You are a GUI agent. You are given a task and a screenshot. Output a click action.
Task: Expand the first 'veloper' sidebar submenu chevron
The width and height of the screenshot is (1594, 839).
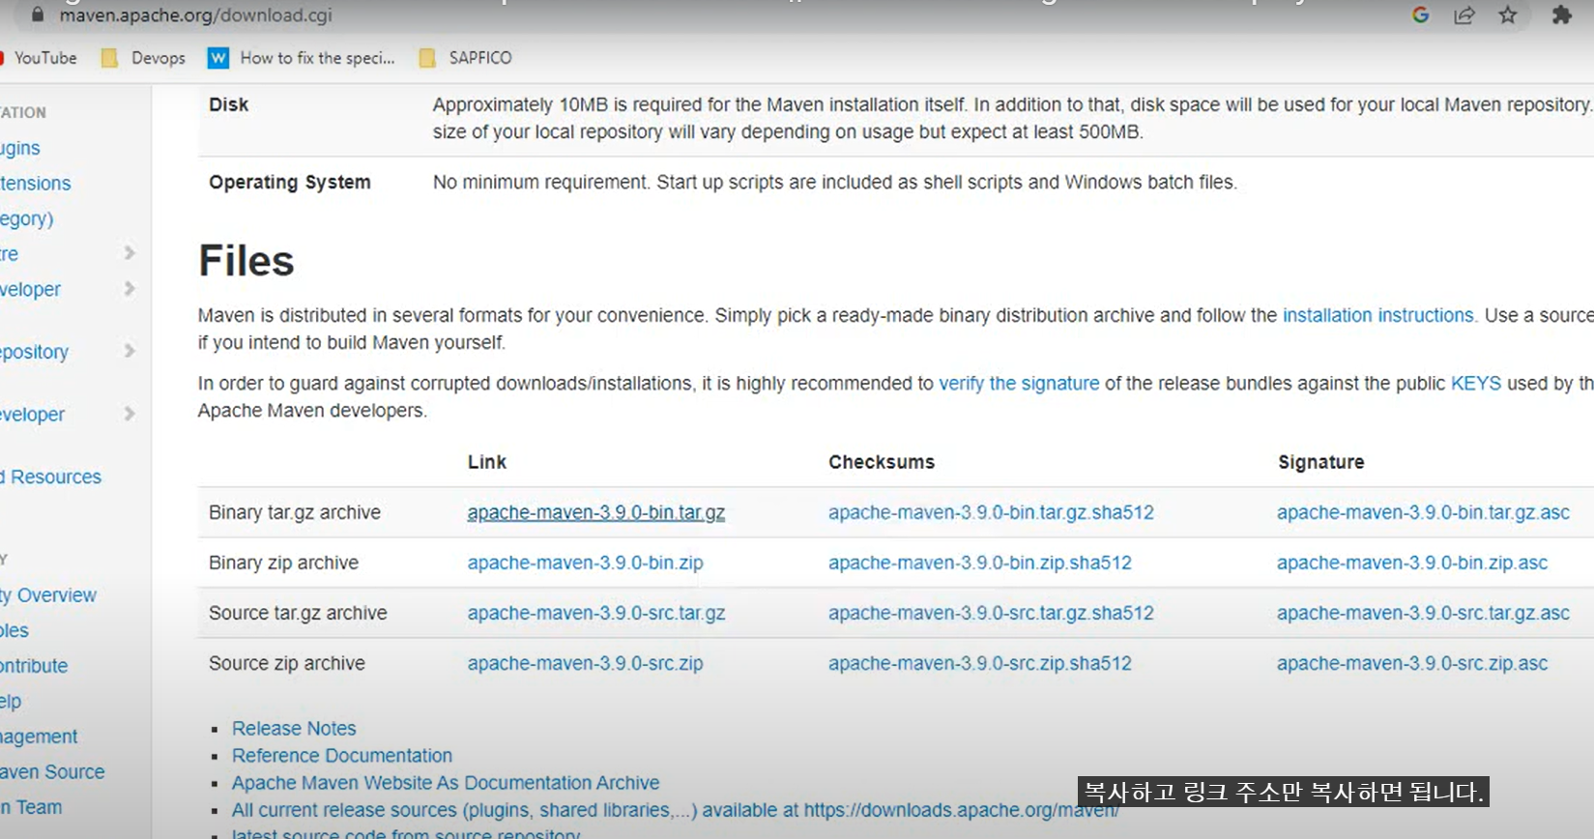point(130,288)
